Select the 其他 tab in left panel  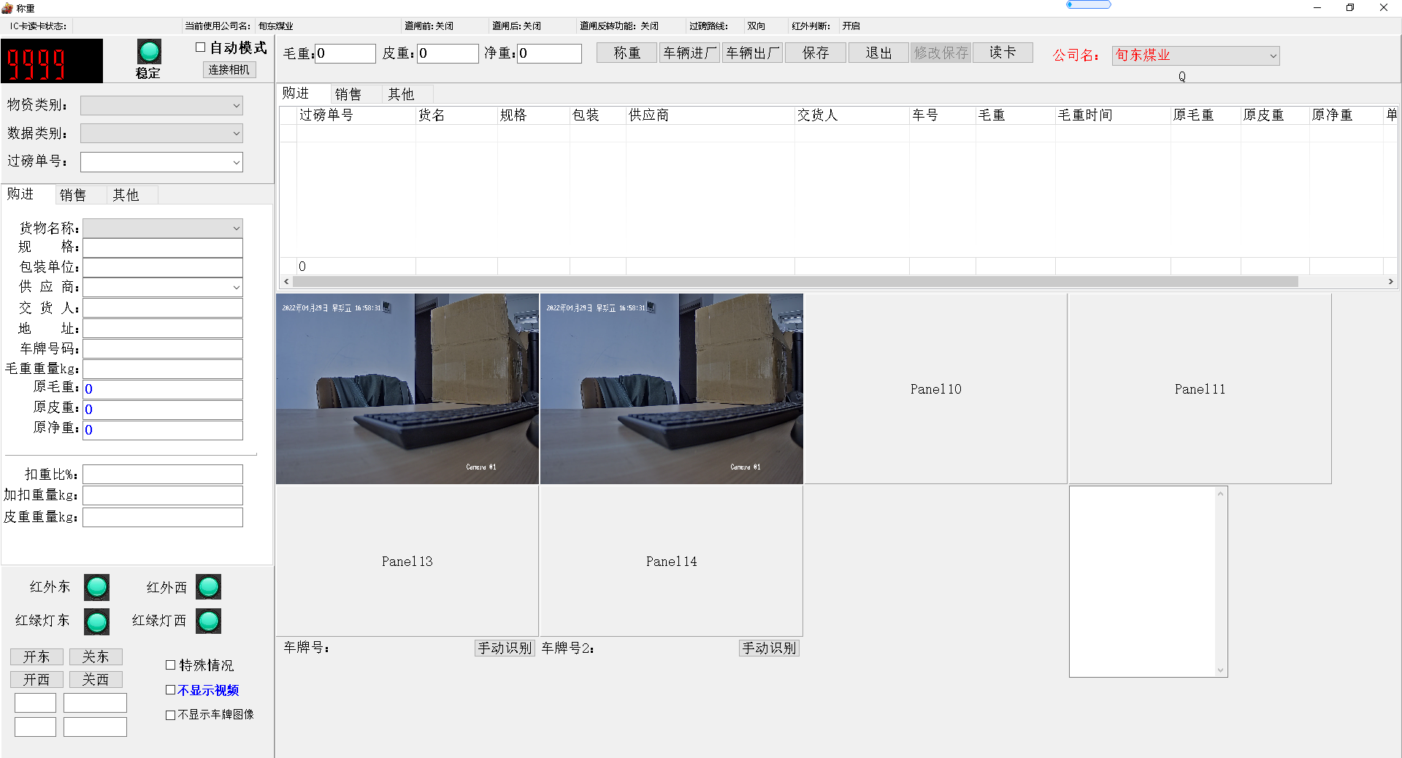(x=126, y=195)
